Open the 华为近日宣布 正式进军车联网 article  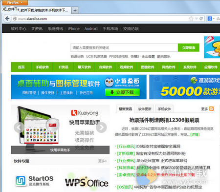162,161
